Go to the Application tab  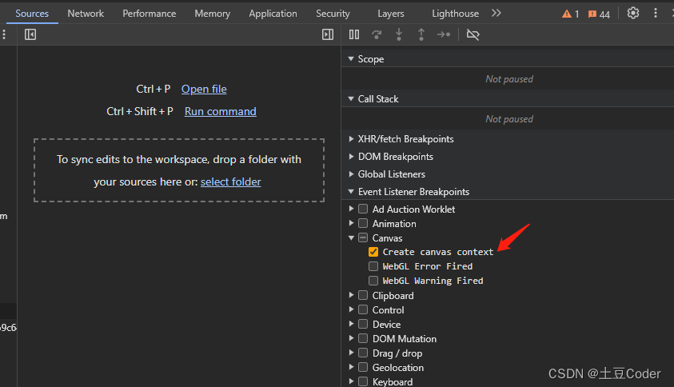pyautogui.click(x=273, y=14)
